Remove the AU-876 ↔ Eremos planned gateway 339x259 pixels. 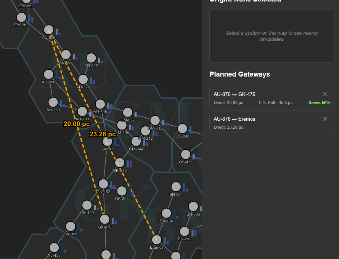point(325,119)
